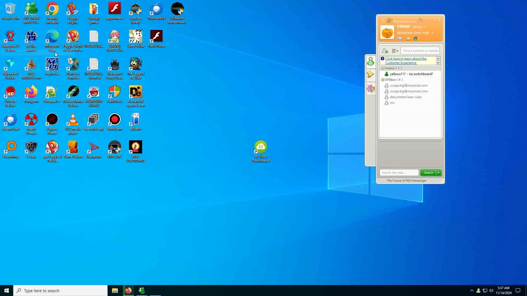This screenshot has height=296, width=527.
Task: Select the green buddy contacts tab
Action: pos(371,61)
